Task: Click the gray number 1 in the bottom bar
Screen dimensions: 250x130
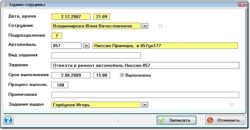Action: pyautogui.click(x=118, y=121)
